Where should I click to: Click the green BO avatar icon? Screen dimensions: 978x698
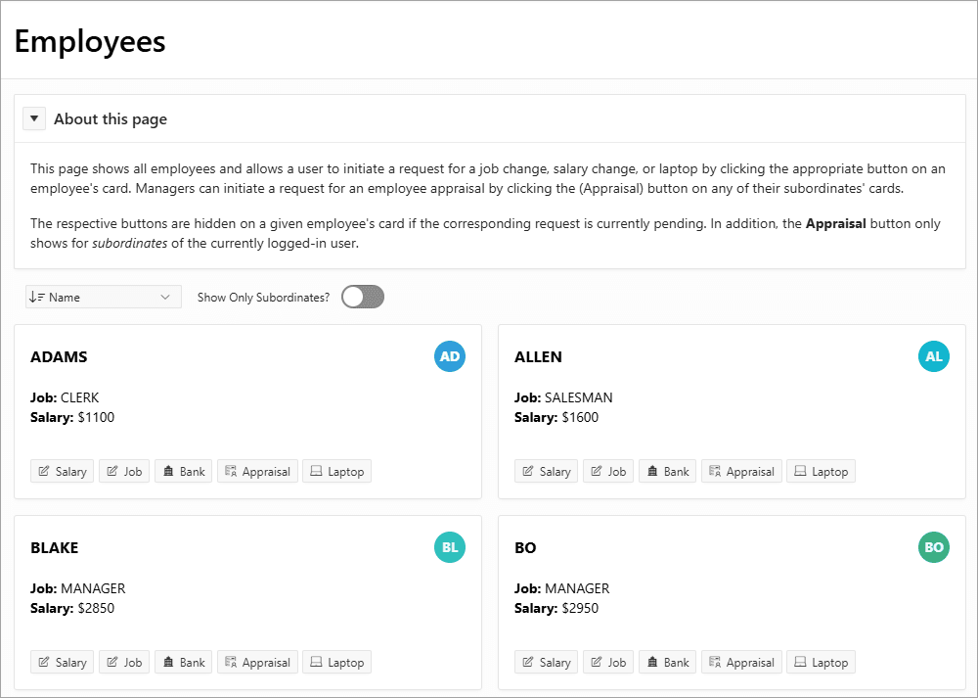pos(934,547)
